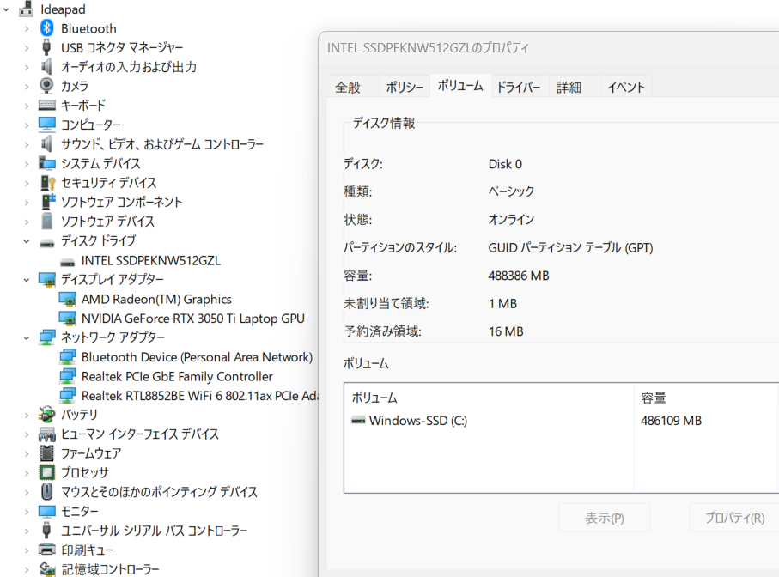Click the camera (カメラ) device icon
This screenshot has height=577, width=779.
[x=47, y=86]
